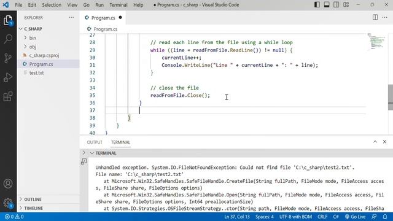Open the Help menu

click(x=138, y=5)
